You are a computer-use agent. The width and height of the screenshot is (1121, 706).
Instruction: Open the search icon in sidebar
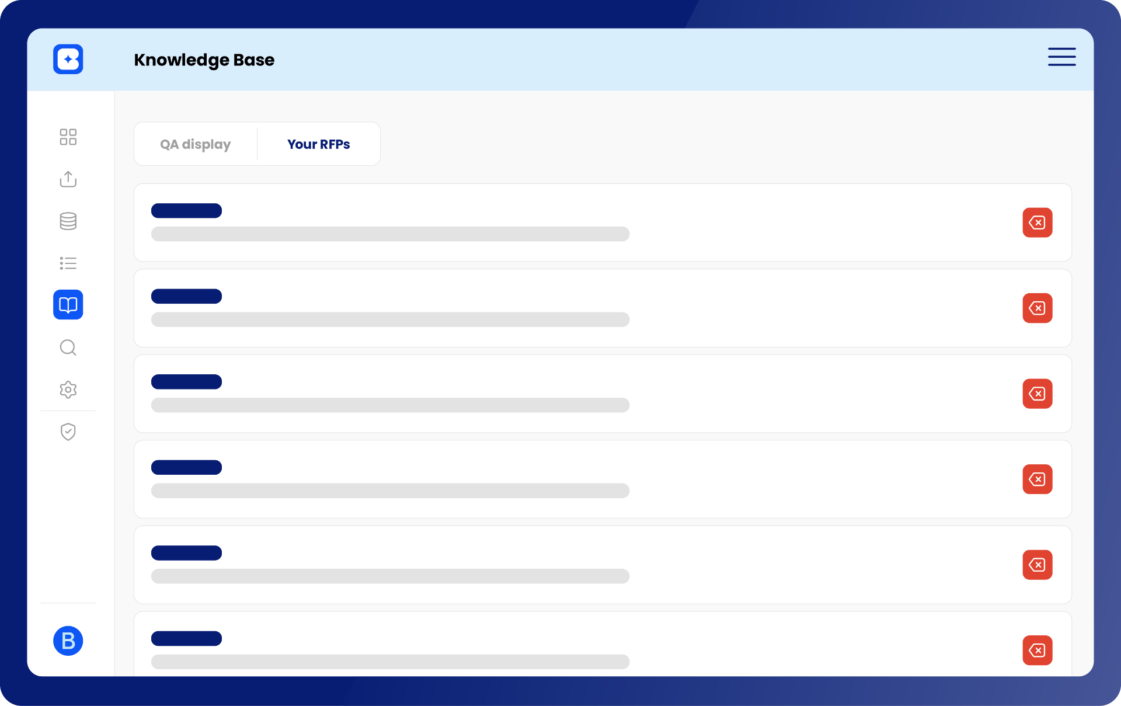[68, 347]
